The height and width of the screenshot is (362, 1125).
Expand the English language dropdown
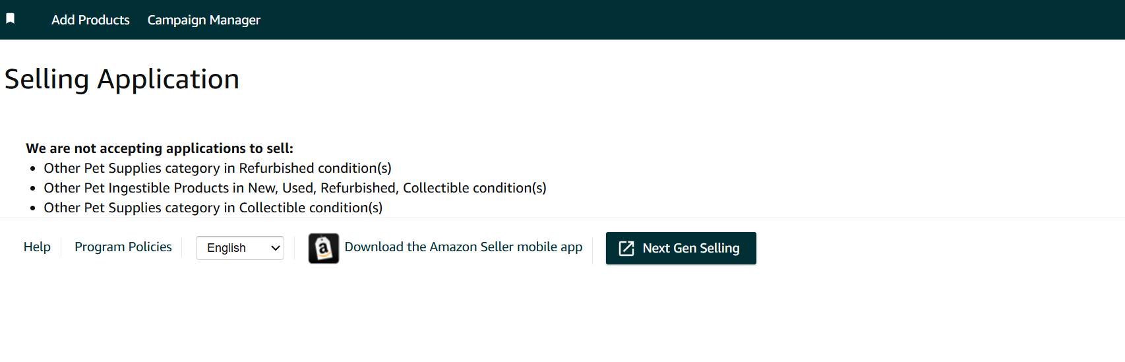(240, 248)
